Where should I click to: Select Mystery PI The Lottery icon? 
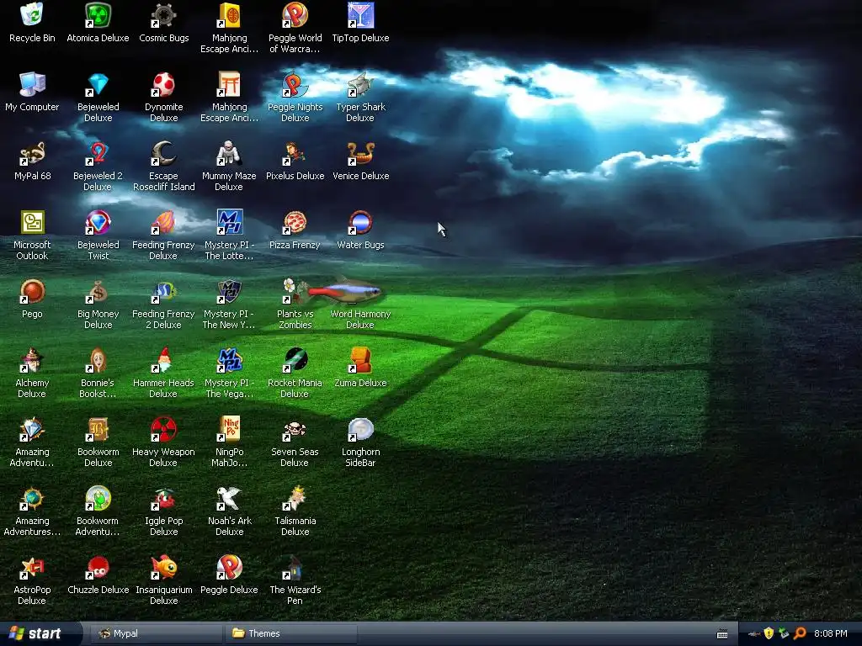point(229,222)
